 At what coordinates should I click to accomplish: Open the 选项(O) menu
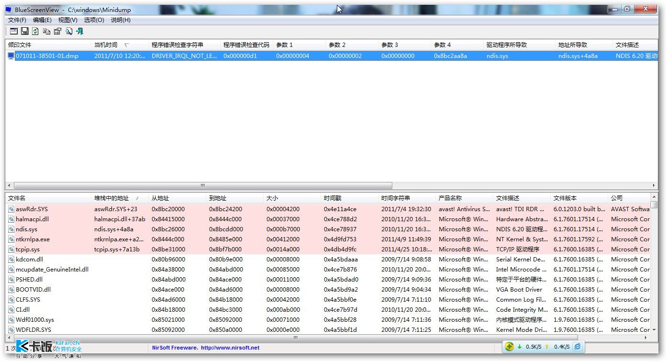coord(94,20)
